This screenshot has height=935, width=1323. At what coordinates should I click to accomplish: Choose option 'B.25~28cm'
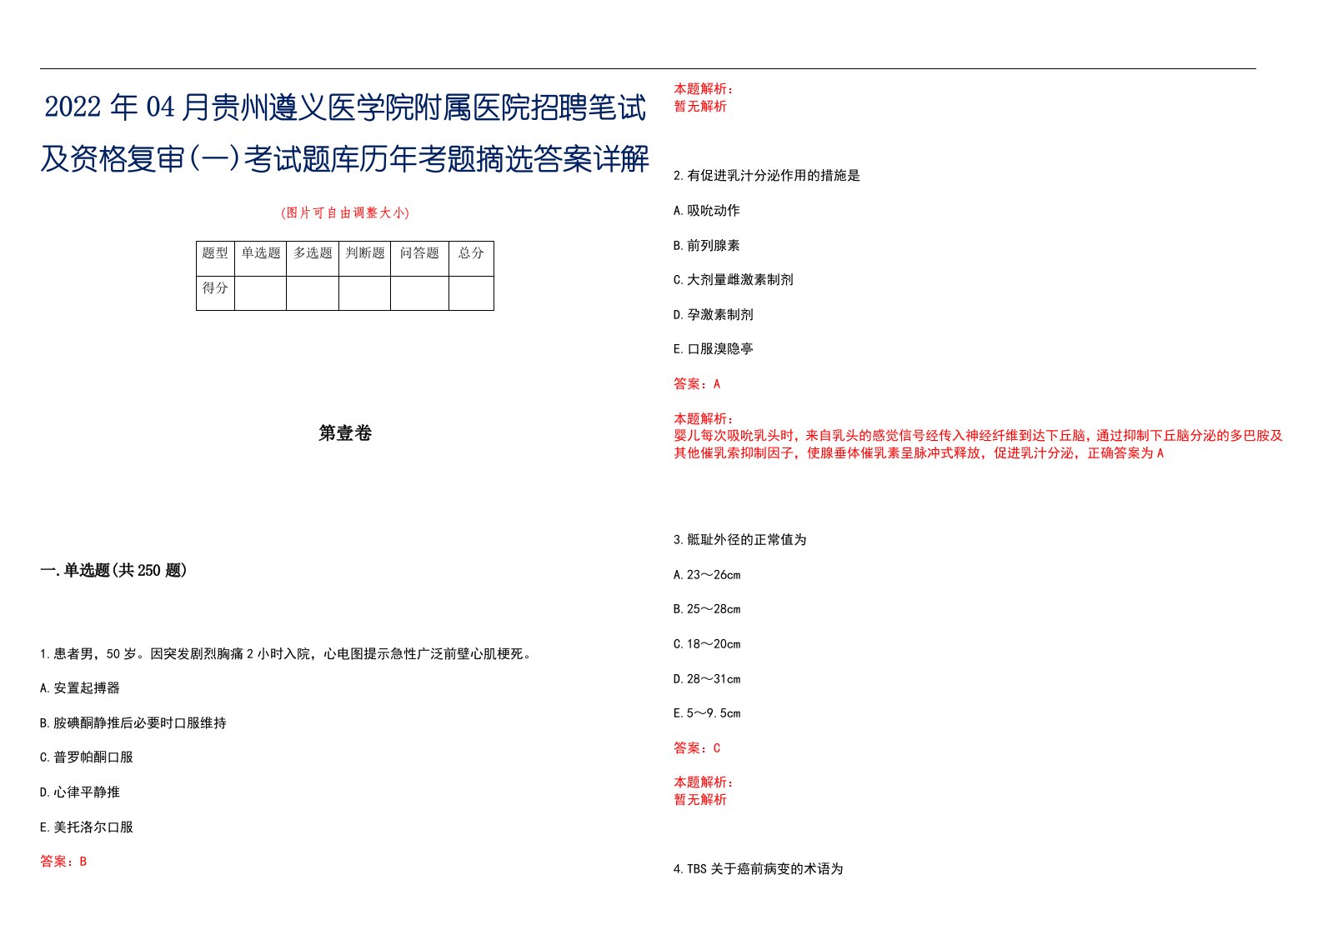click(x=707, y=609)
